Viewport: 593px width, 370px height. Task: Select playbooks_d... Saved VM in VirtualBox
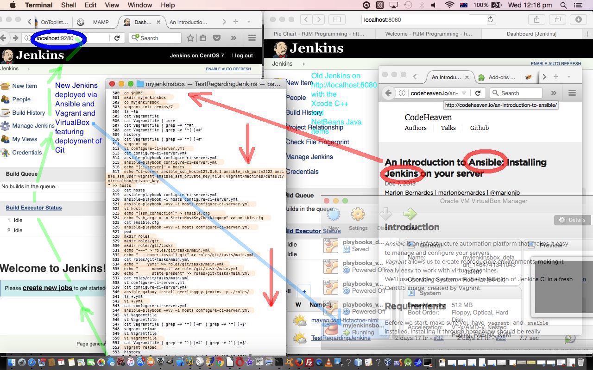(x=354, y=246)
